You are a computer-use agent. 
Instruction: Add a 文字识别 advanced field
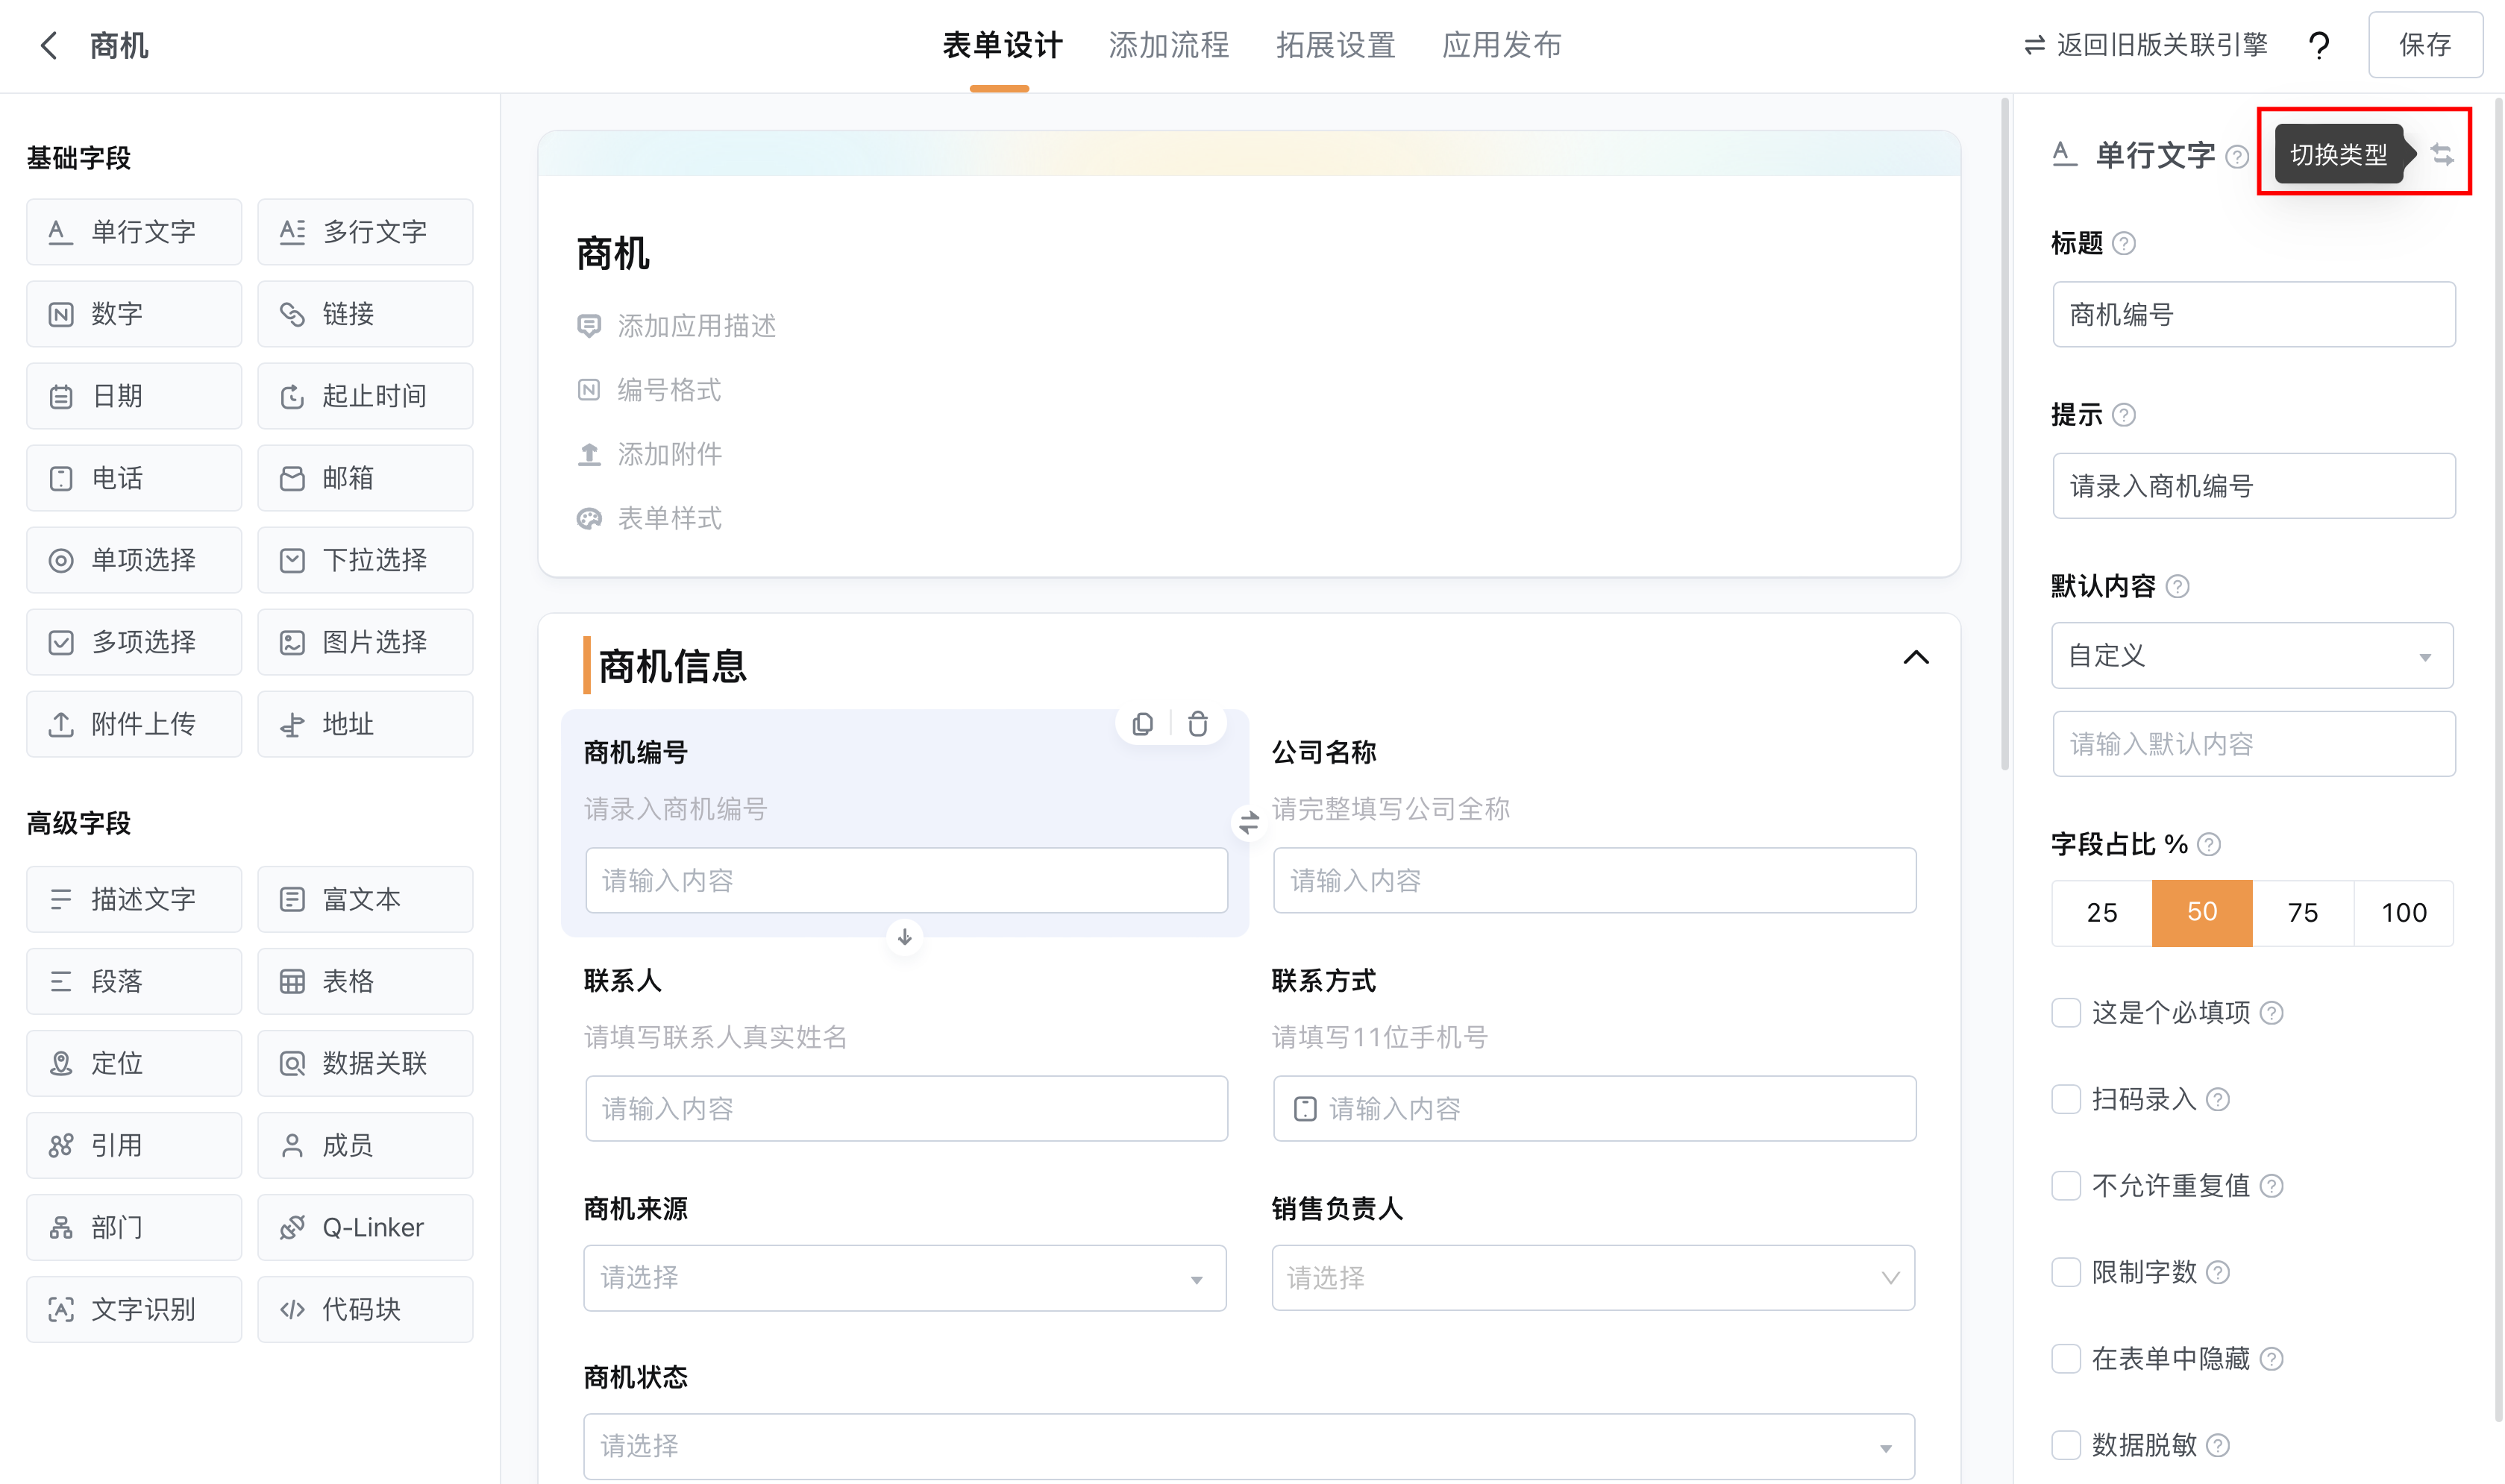click(134, 1309)
